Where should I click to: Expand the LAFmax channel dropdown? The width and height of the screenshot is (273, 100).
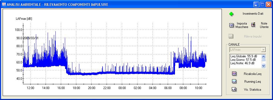(x=263, y=50)
